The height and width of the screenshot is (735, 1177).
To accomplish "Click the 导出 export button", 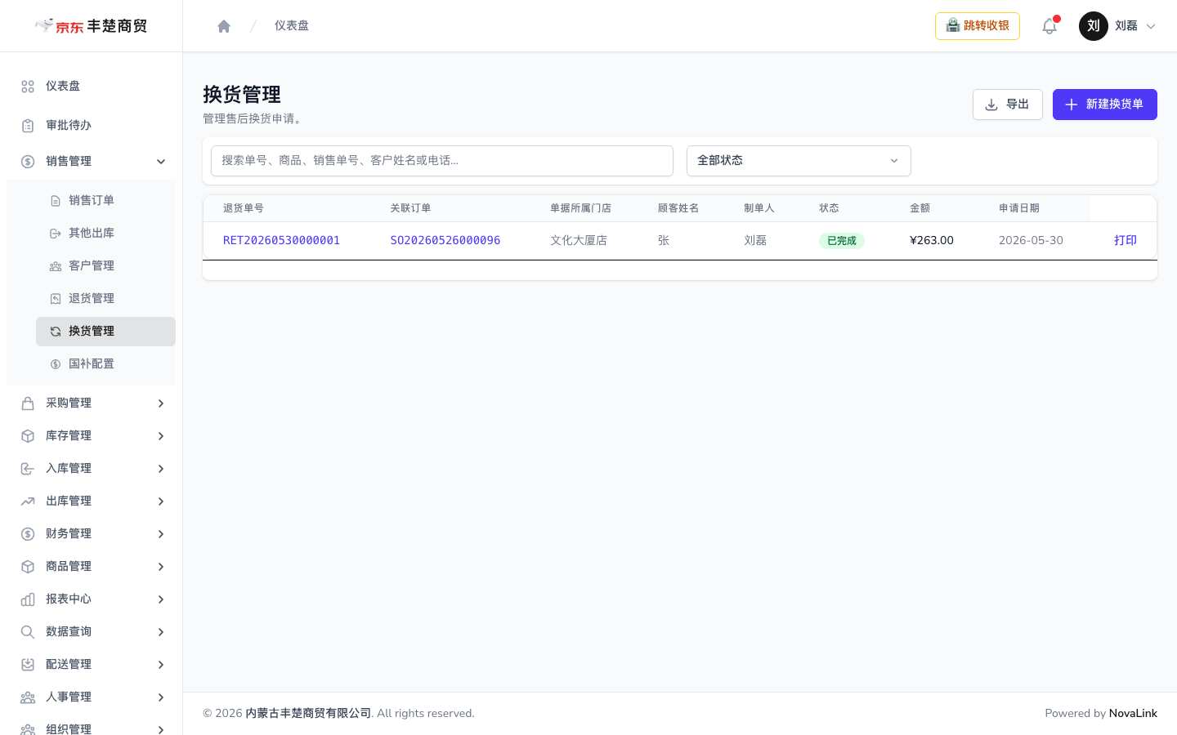I will pos(1008,105).
